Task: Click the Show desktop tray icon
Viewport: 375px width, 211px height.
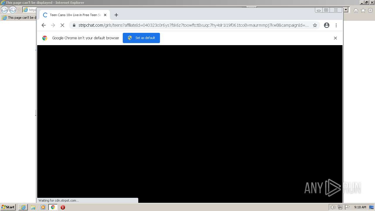Action: 371,207
